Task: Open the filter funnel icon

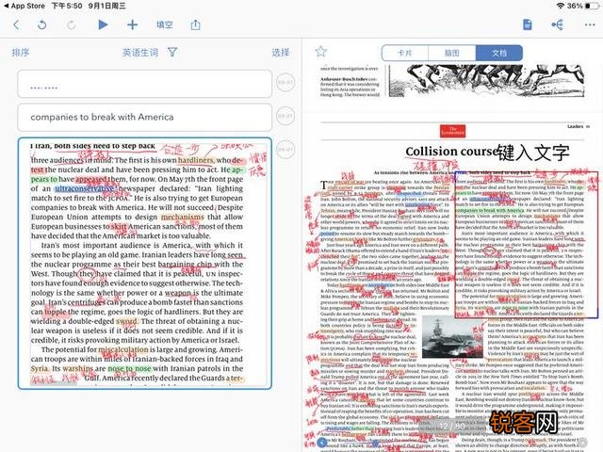Action: (172, 52)
